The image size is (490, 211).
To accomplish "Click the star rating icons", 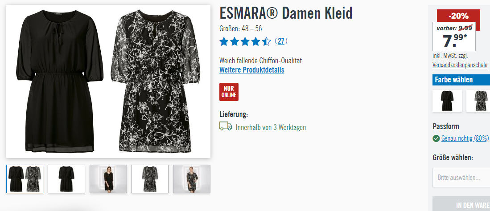I will pyautogui.click(x=245, y=41).
